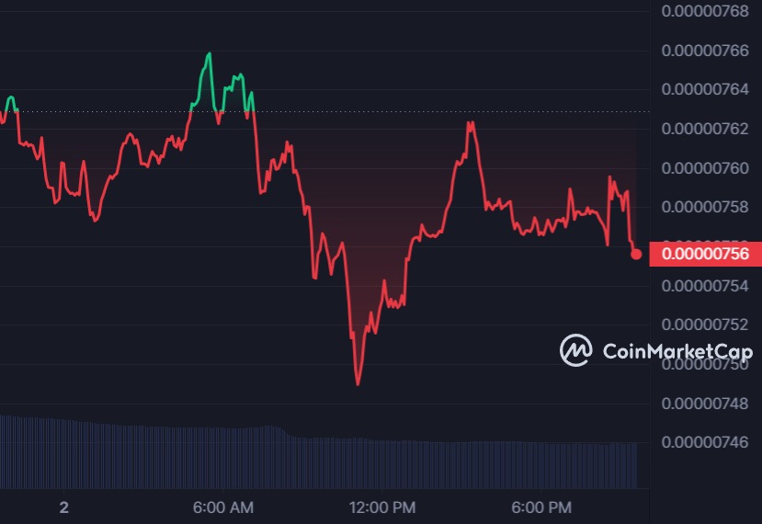
Task: Select the 0.00000764 price axis label
Action: [x=706, y=89]
